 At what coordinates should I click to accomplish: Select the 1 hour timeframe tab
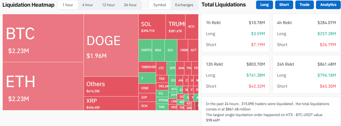[67, 5]
